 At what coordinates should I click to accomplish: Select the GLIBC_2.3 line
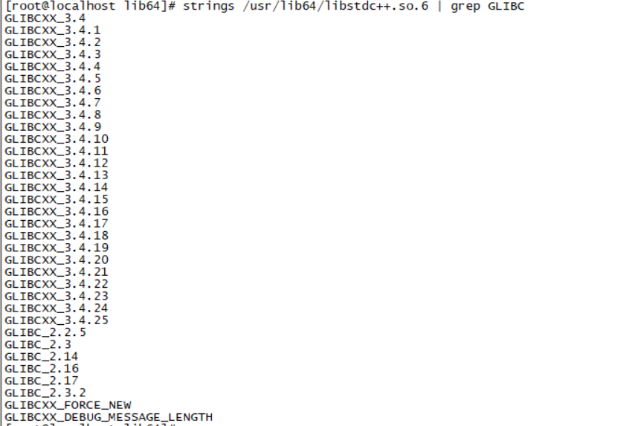pos(38,345)
